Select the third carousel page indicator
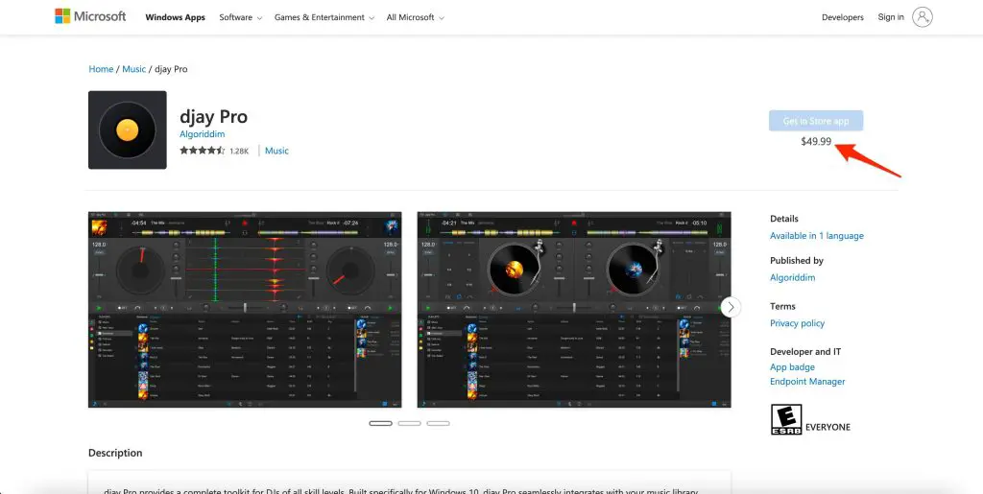The height and width of the screenshot is (494, 983). (438, 423)
